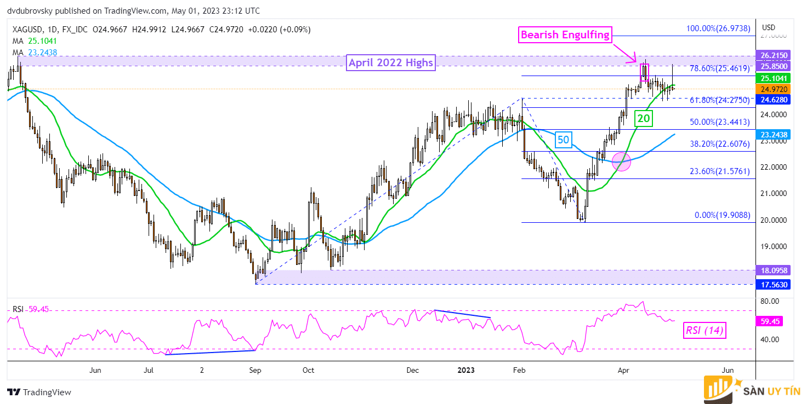The height and width of the screenshot is (404, 801).
Task: Click the 24.0000 price axis tick
Action: [775, 114]
